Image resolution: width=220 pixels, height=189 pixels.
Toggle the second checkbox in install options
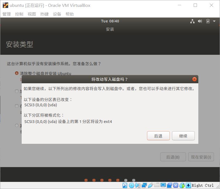coord(17,106)
